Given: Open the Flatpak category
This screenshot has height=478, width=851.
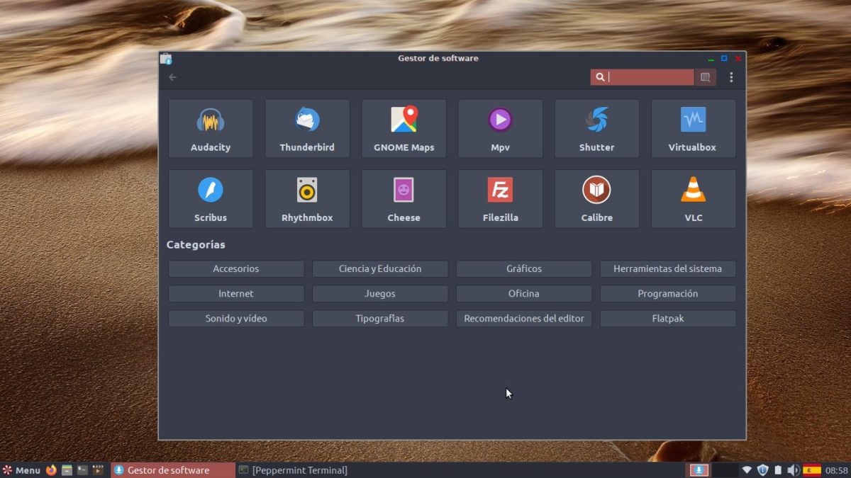Looking at the screenshot, I should pyautogui.click(x=667, y=319).
